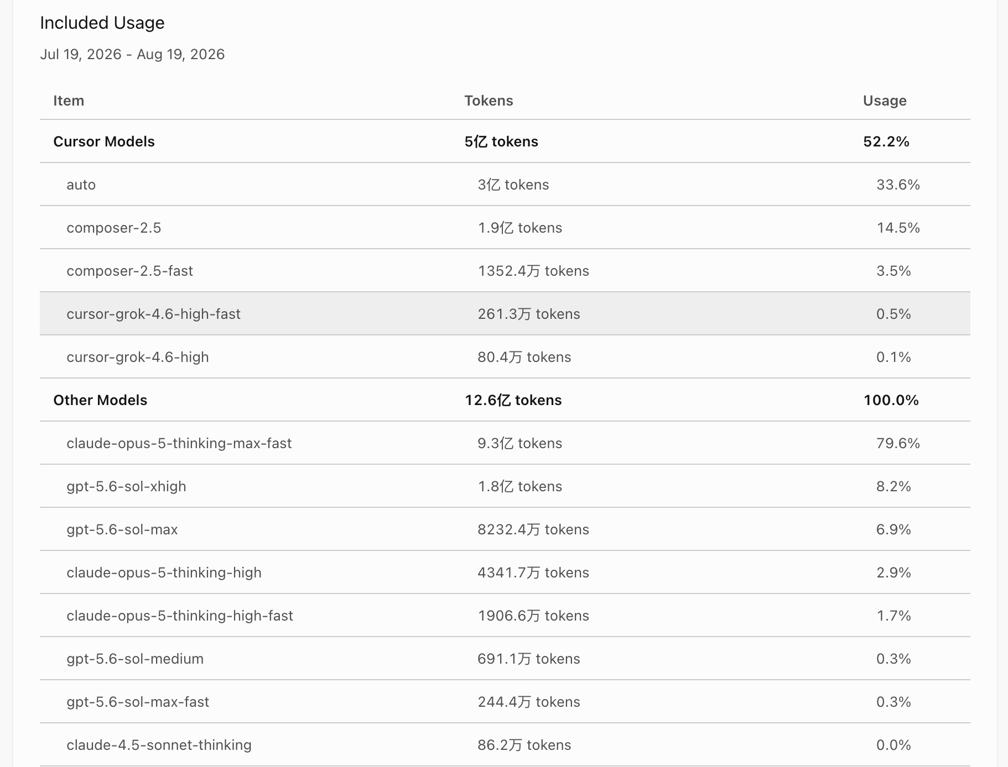
Task: Select the date range Jul 19 - Aug 19, 2026
Action: 132,54
